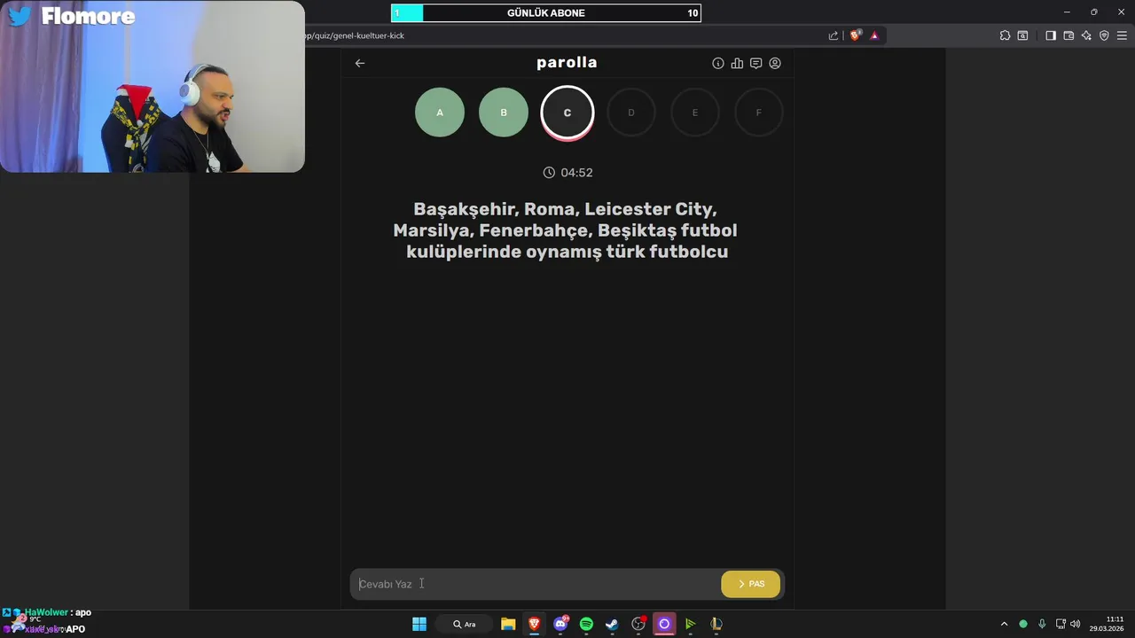The height and width of the screenshot is (638, 1135).
Task: Open the browser hamburger menu
Action: (1122, 35)
